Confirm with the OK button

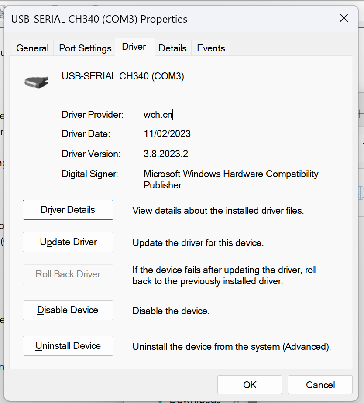click(250, 385)
